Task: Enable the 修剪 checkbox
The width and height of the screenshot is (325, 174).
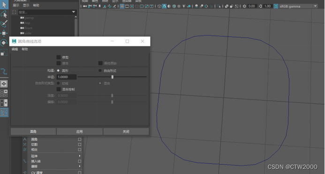Action: tap(59, 57)
